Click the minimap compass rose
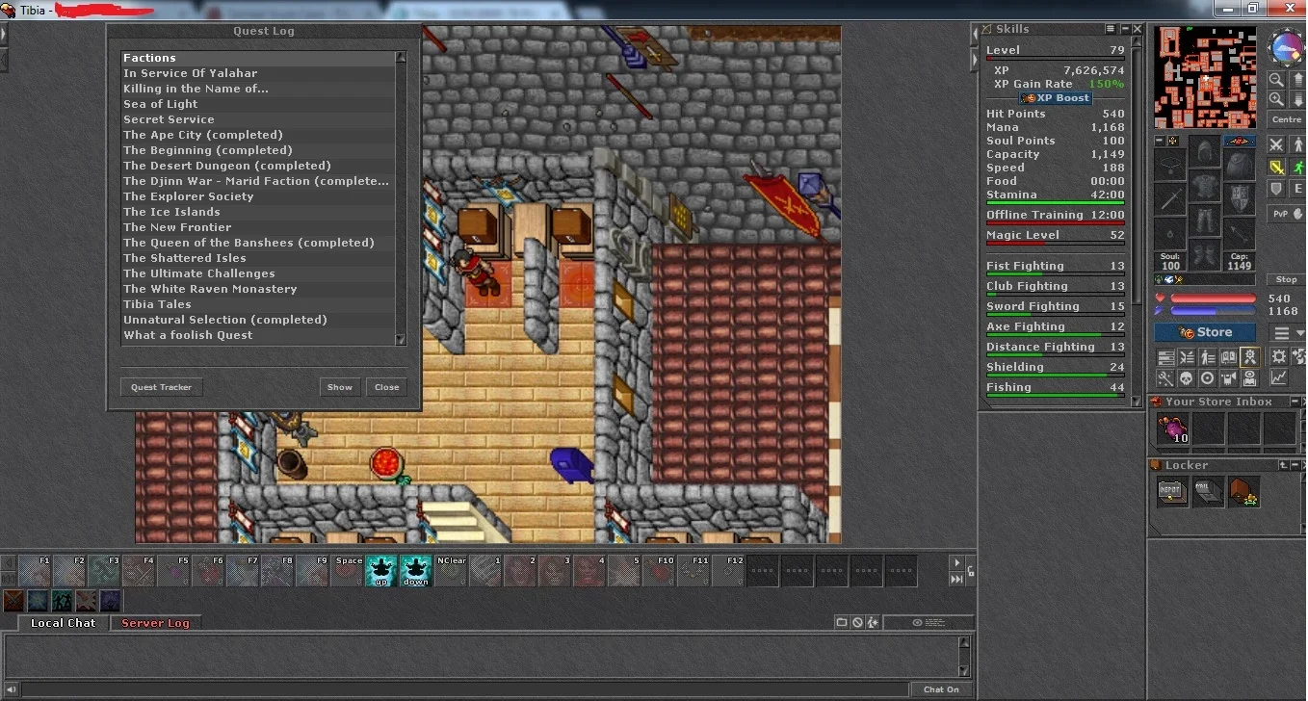1308x701 pixels. (x=1286, y=47)
